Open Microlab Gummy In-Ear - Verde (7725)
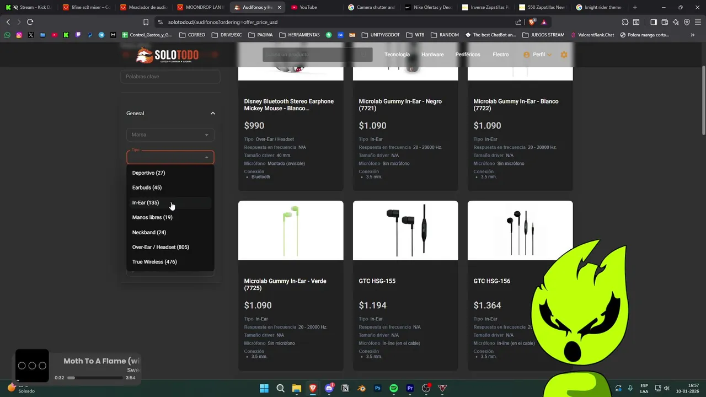Screen dimensions: 706x397 coord(285,285)
